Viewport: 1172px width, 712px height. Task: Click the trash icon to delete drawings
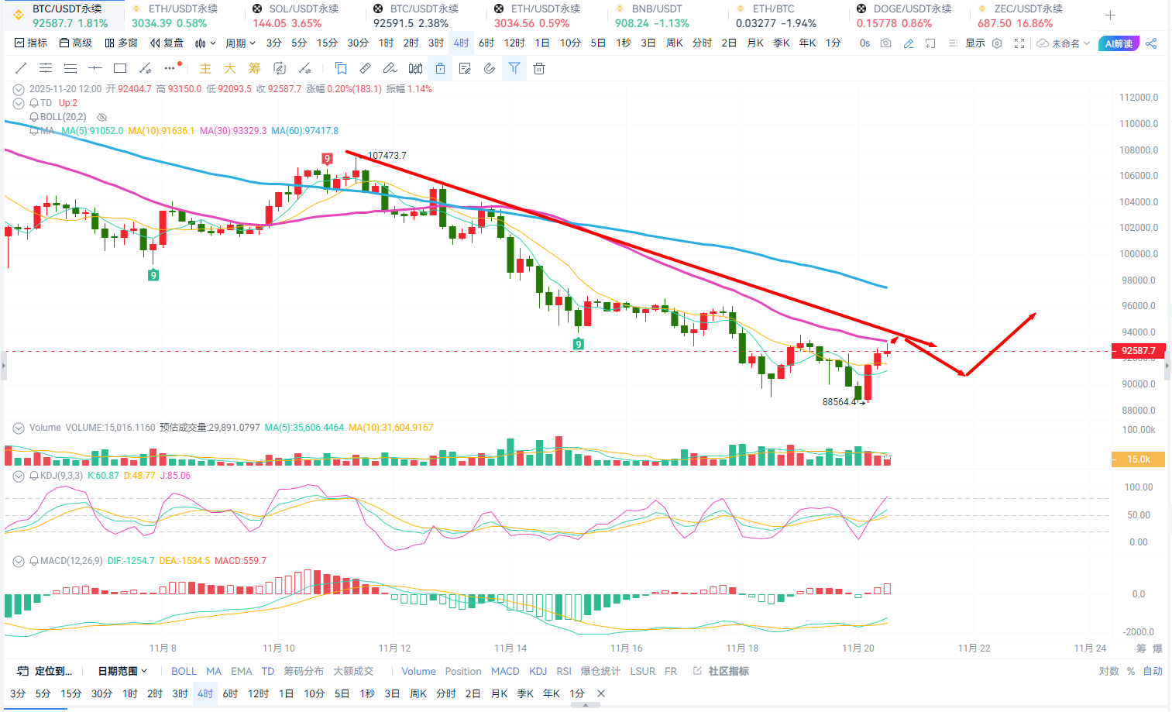tap(539, 69)
